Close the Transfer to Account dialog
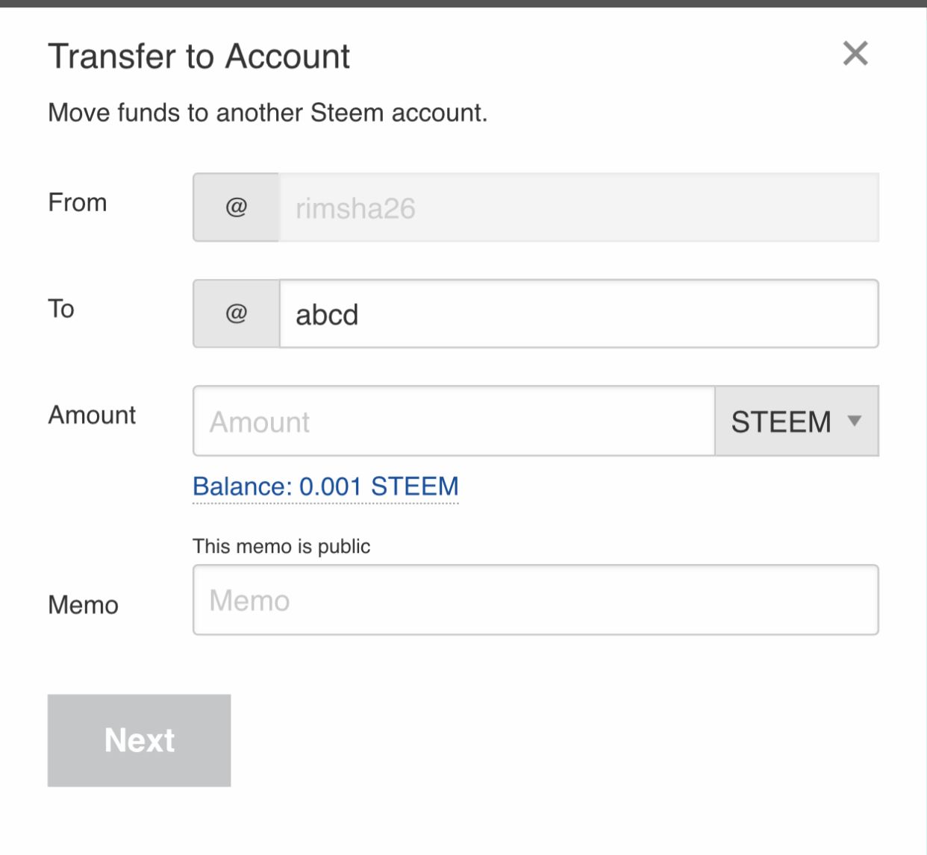 [855, 54]
